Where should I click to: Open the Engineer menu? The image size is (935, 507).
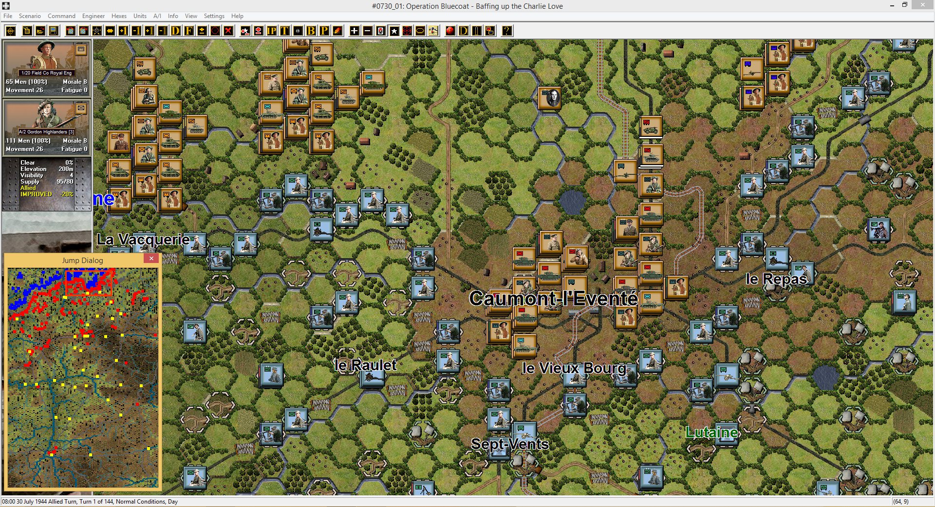[93, 16]
